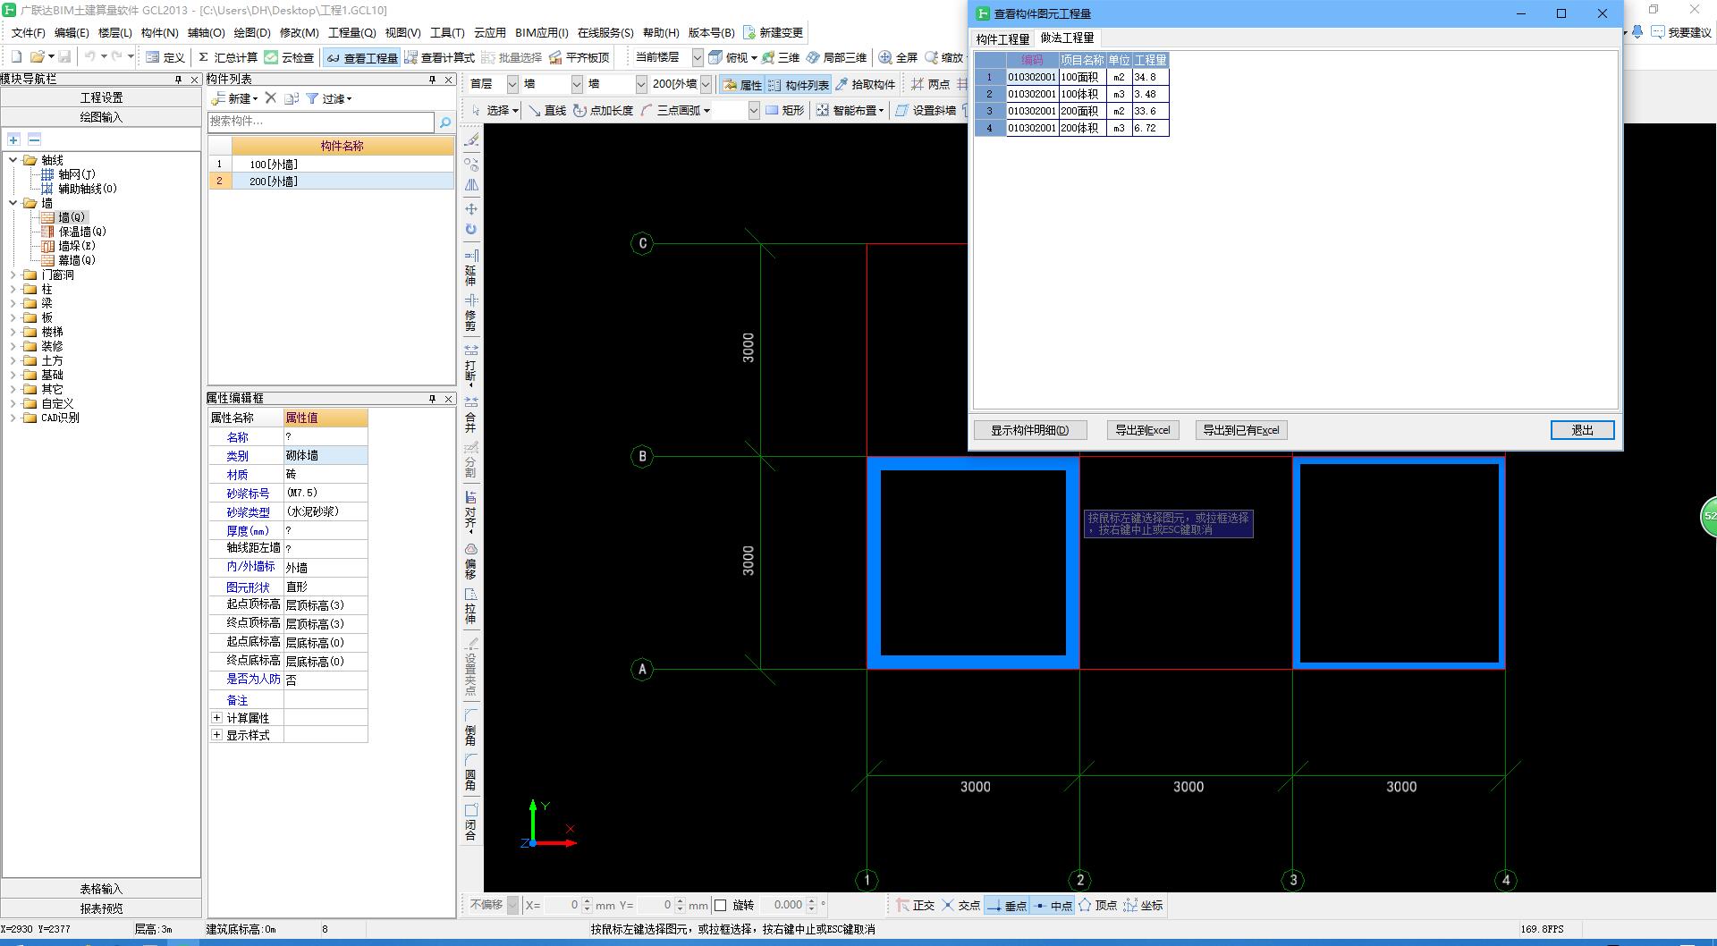
Task: Collapse the 轴线 tree node
Action: [x=13, y=160]
